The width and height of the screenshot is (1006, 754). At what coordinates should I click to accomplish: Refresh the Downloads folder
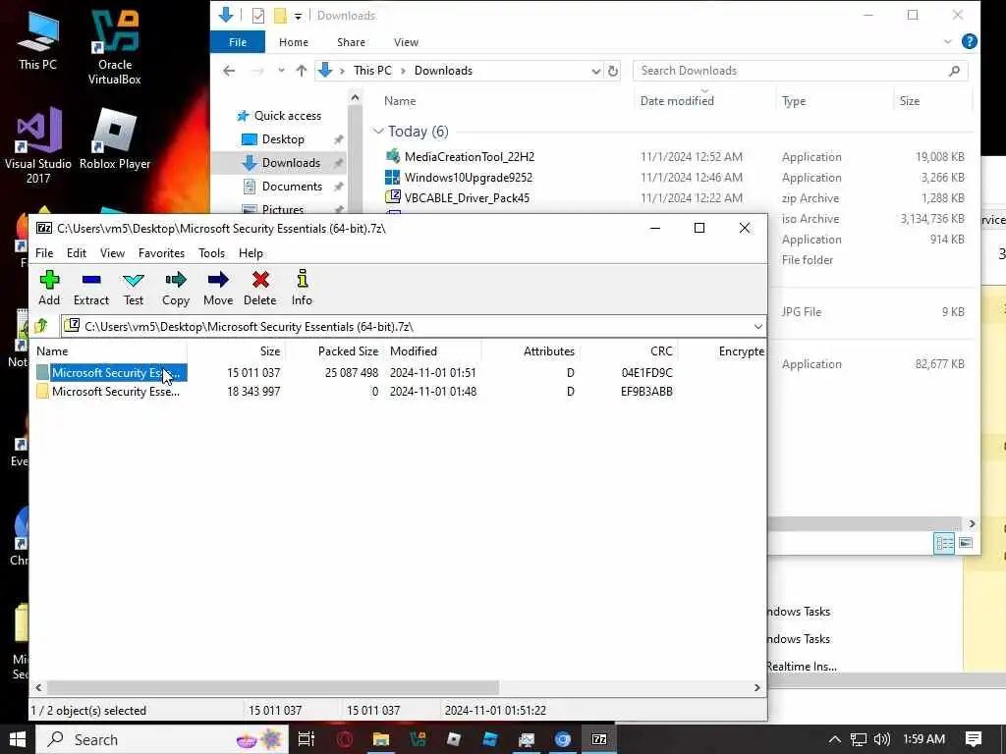coord(613,71)
